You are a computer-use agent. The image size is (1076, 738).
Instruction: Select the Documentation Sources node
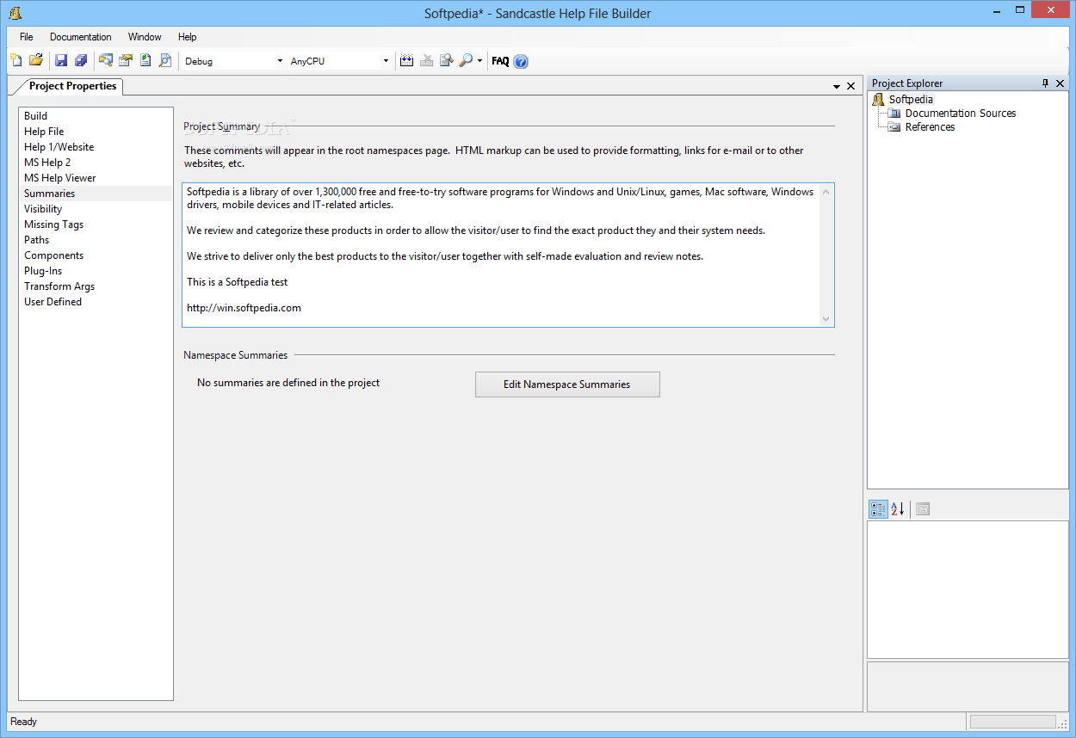click(961, 114)
